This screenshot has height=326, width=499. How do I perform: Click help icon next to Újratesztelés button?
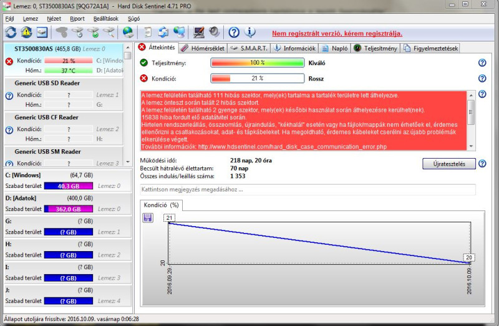click(x=482, y=164)
